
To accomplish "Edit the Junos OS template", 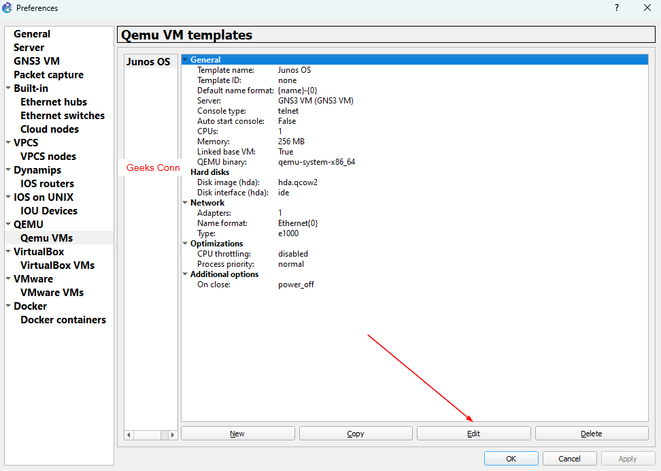I will [473, 434].
